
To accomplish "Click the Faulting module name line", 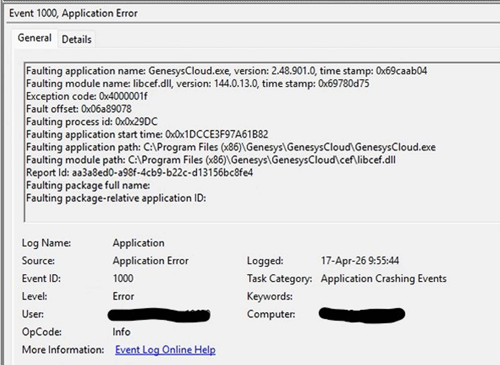I will 198,84.
